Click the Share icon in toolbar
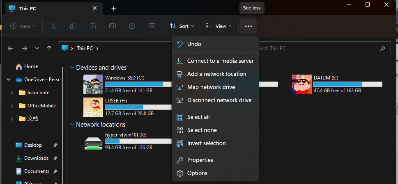 pyautogui.click(x=132, y=26)
